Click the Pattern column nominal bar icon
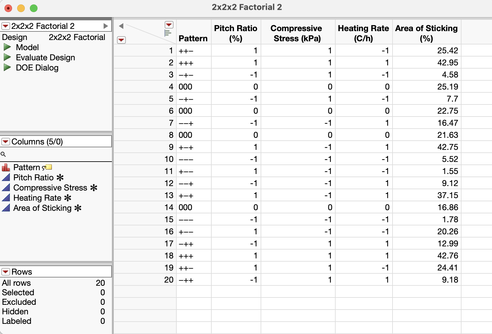492x334 pixels. click(6, 167)
